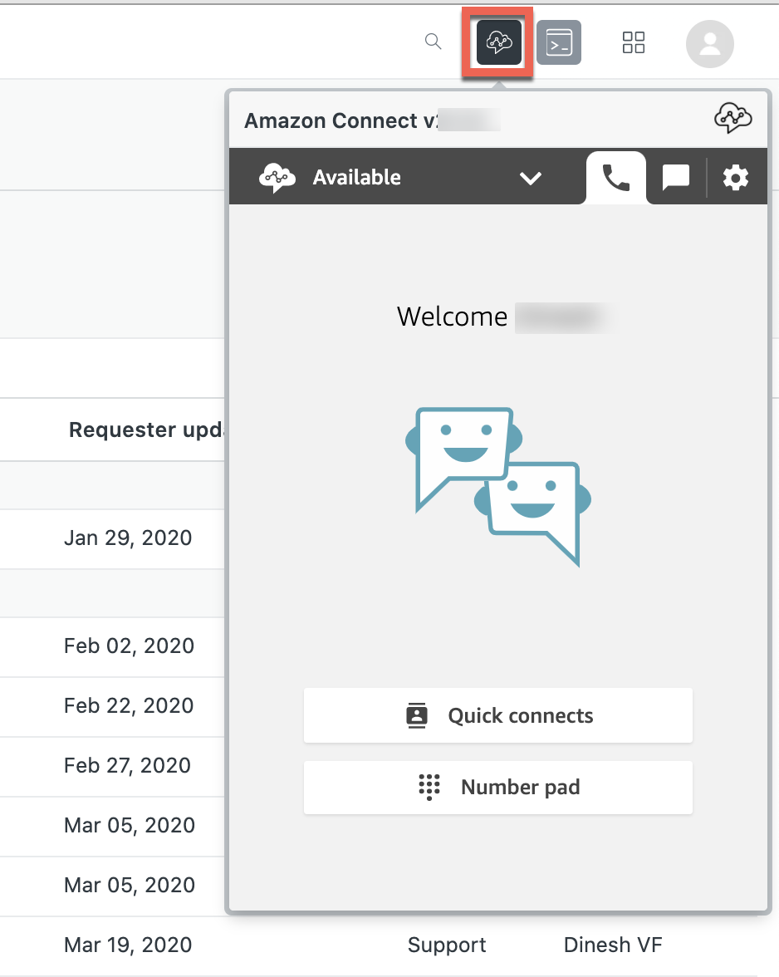
Task: Select the Jan 29, 2020 ticket row
Action: 128,538
